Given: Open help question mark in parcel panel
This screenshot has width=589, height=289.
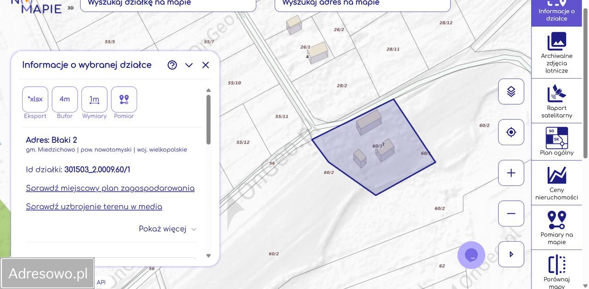Looking at the screenshot, I should click(x=172, y=65).
